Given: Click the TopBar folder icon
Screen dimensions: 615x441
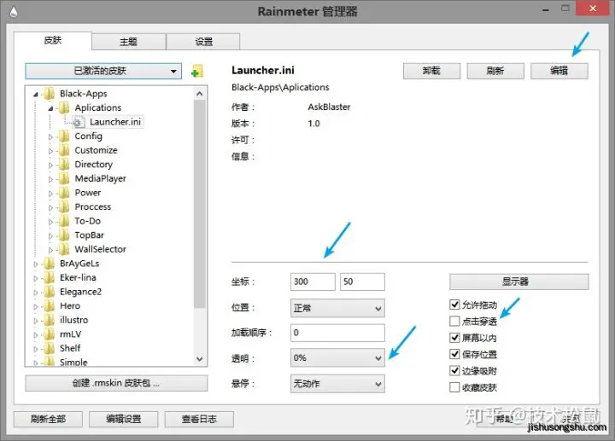Looking at the screenshot, I should [64, 235].
